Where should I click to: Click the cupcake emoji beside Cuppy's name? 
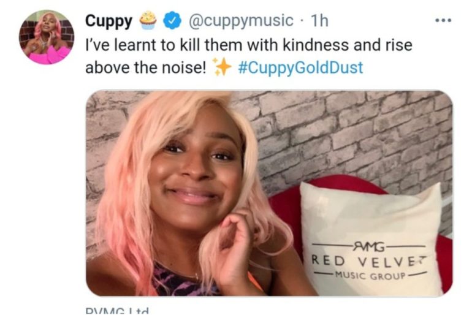point(148,20)
